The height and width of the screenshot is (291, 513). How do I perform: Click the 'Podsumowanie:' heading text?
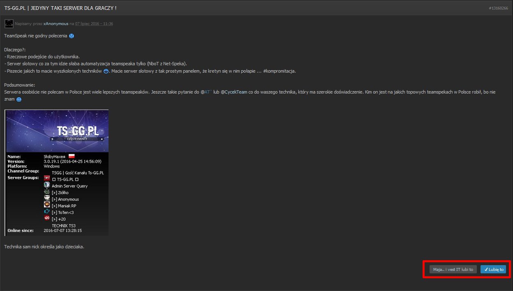[19, 85]
